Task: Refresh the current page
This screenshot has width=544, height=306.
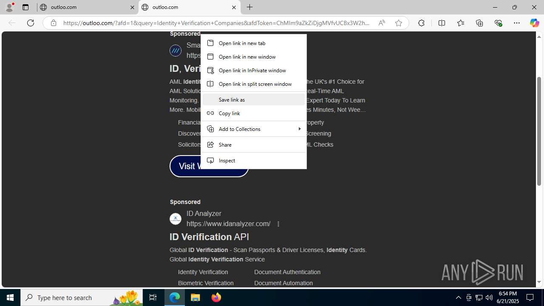Action: 31,23
